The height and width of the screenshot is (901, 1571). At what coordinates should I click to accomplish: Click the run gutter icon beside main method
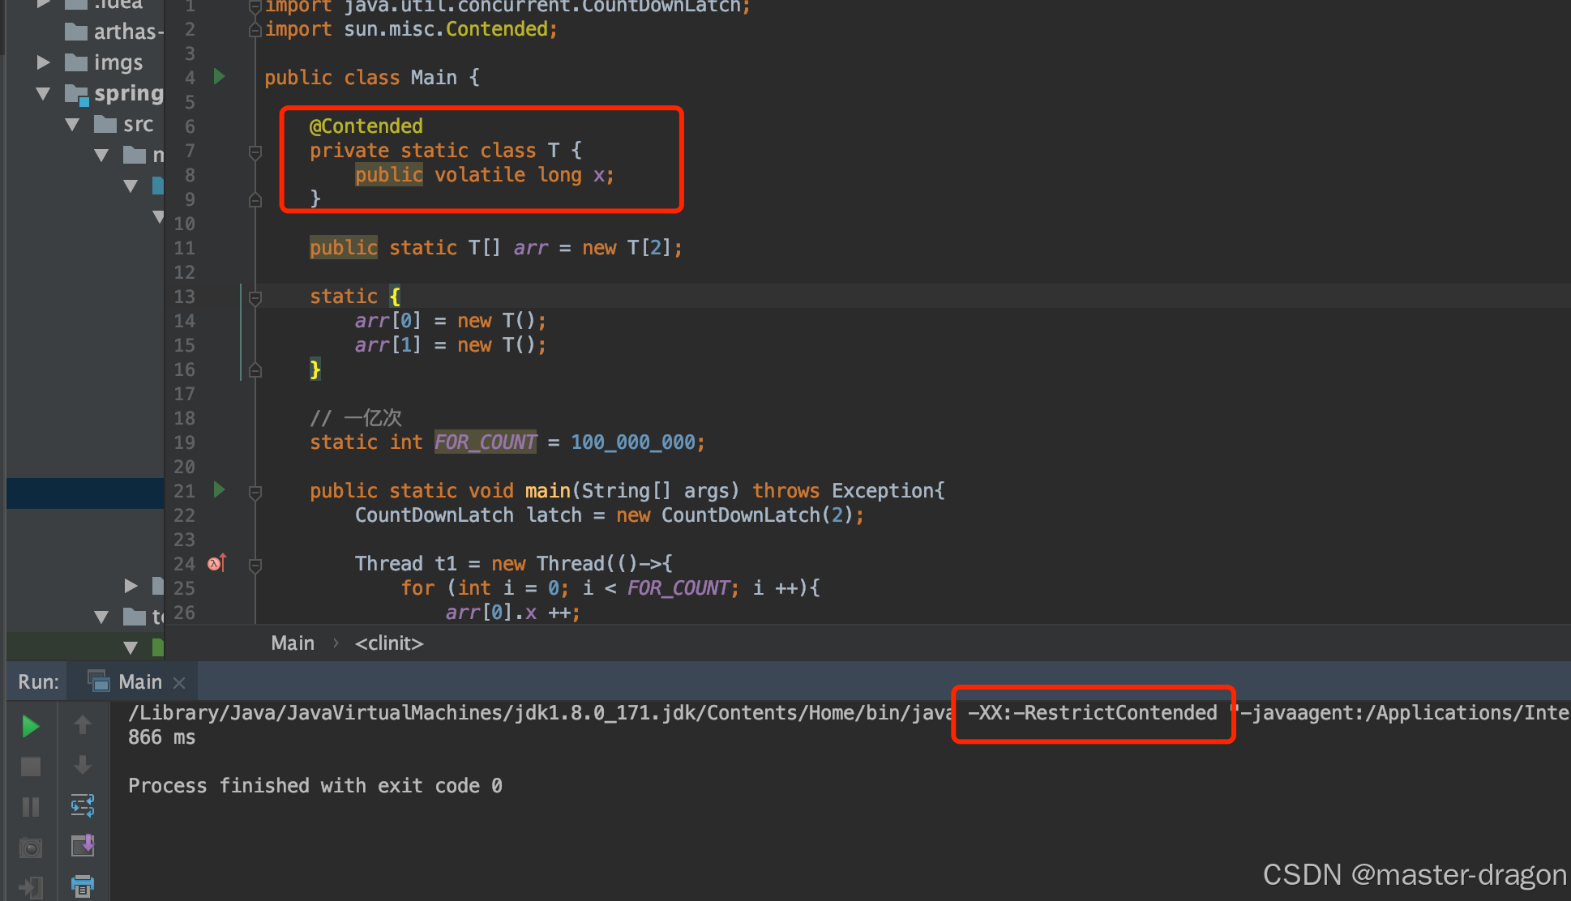click(219, 490)
